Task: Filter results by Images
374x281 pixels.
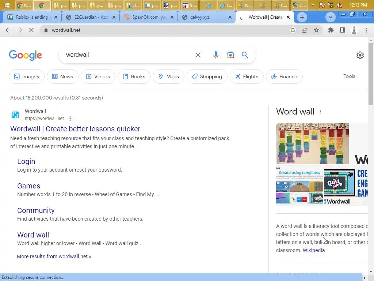Action: 26,76
